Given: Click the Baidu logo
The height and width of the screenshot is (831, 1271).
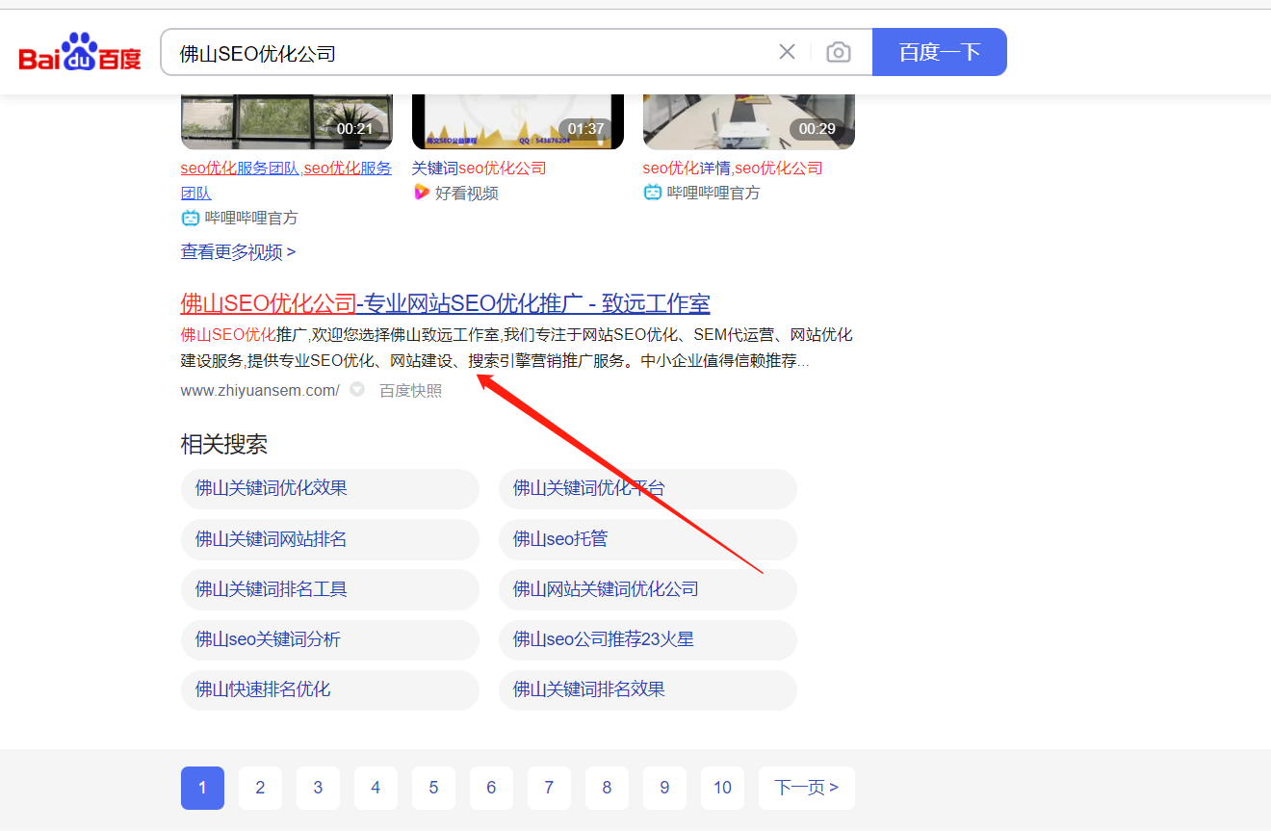Looking at the screenshot, I should pos(80,52).
